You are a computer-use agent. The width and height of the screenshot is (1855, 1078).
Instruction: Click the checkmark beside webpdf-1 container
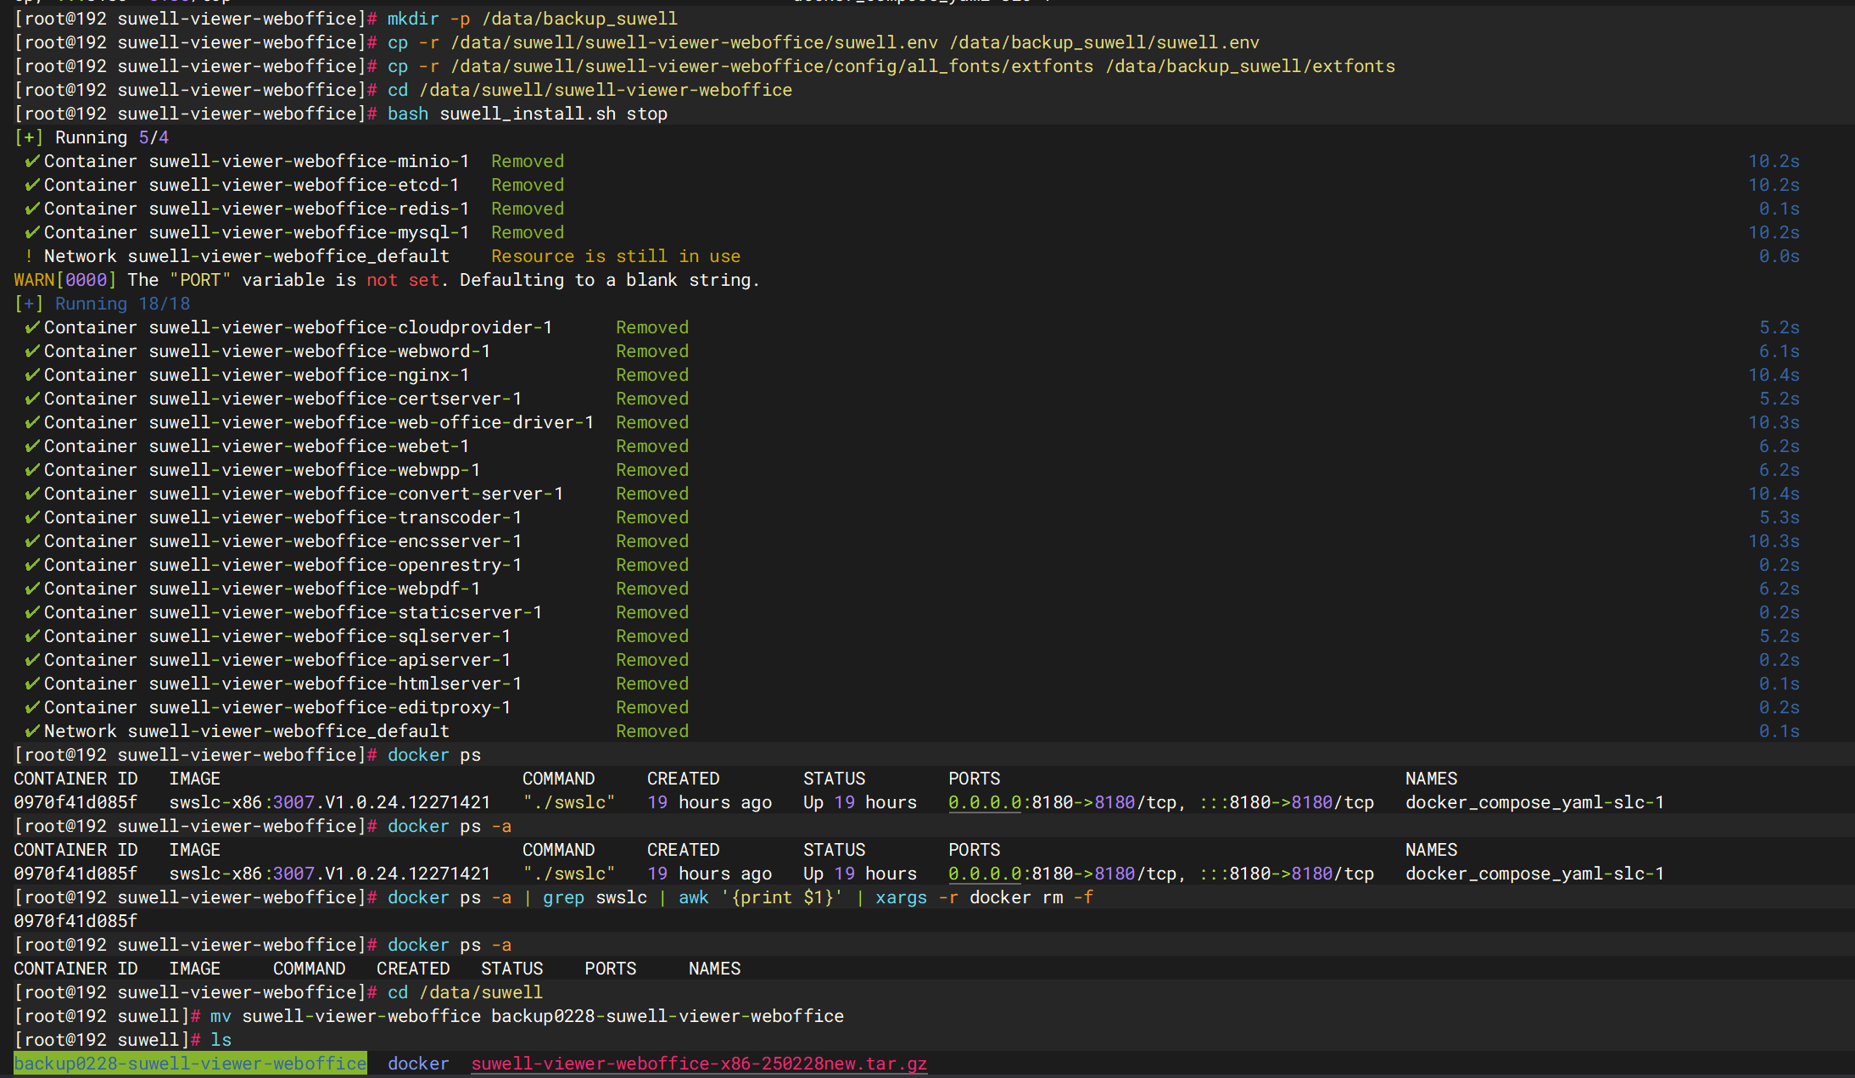[32, 589]
